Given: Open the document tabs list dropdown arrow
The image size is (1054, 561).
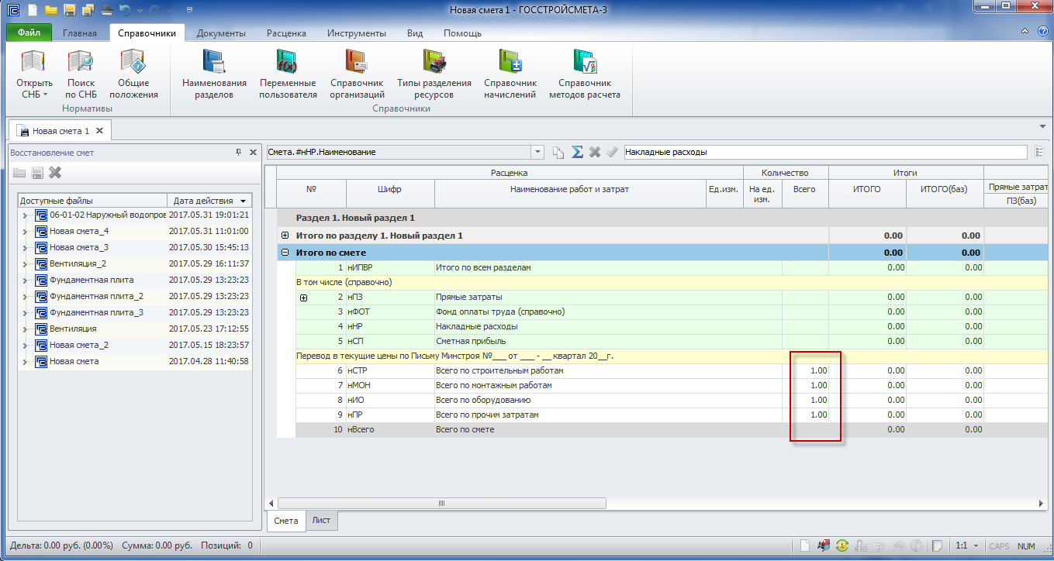Looking at the screenshot, I should [1042, 126].
